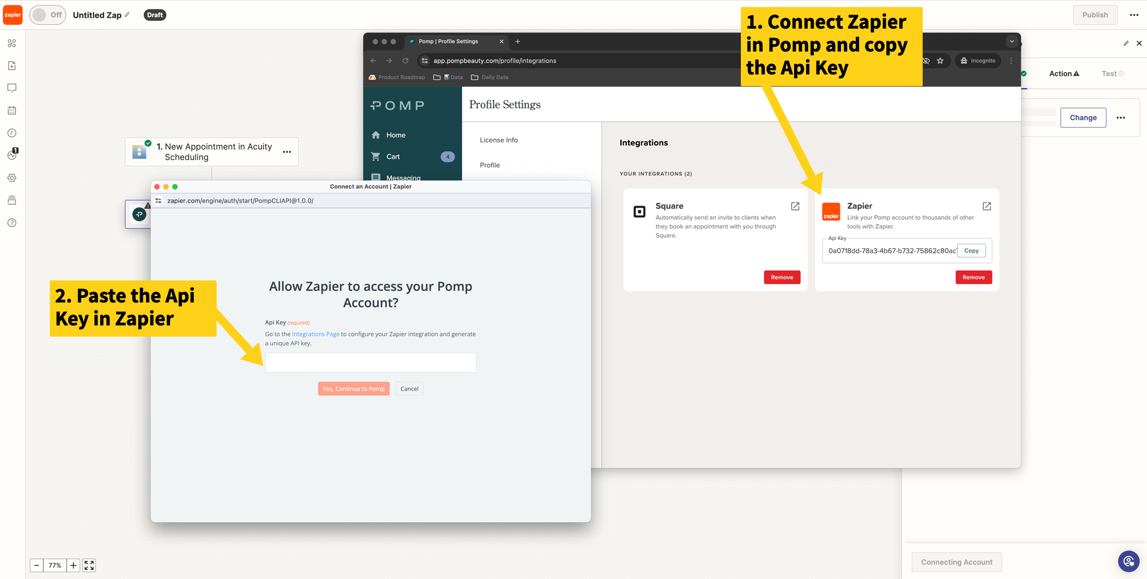
Task: Click the zoom out minus button
Action: (x=36, y=565)
